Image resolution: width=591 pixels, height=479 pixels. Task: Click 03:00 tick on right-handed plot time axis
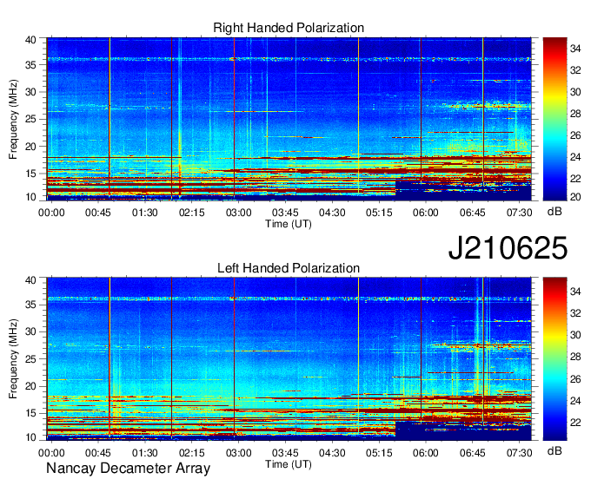click(239, 213)
